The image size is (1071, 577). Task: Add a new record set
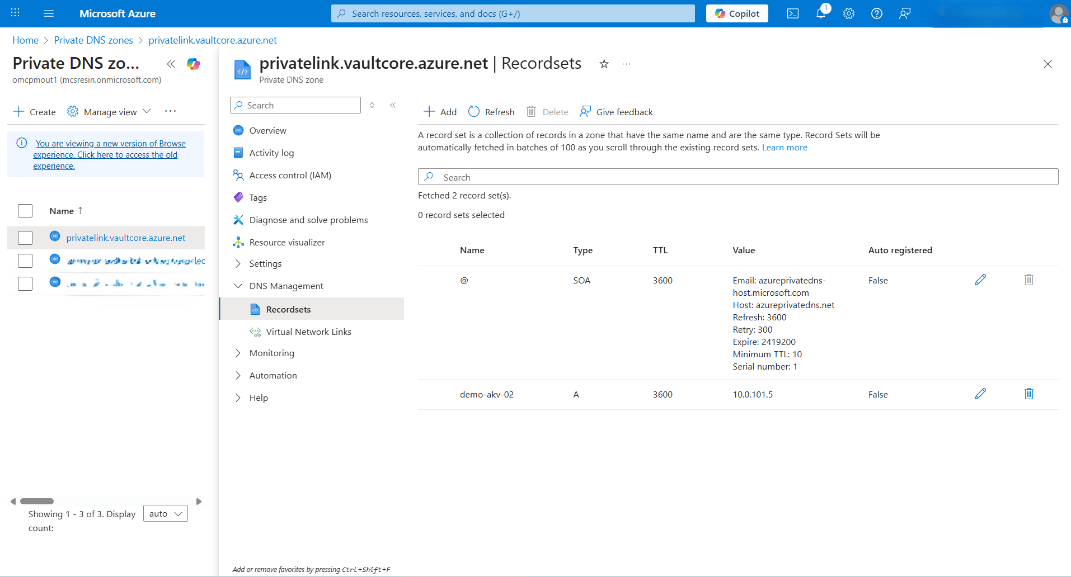tap(440, 111)
